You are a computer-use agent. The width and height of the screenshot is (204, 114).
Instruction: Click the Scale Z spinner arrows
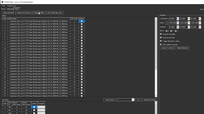tap(200, 23)
